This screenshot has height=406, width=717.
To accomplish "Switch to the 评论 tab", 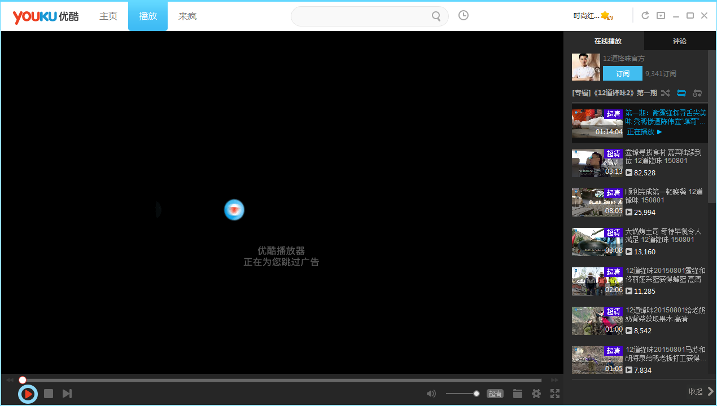I will (680, 41).
